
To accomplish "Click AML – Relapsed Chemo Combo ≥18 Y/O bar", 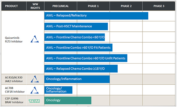I will [81, 68].
